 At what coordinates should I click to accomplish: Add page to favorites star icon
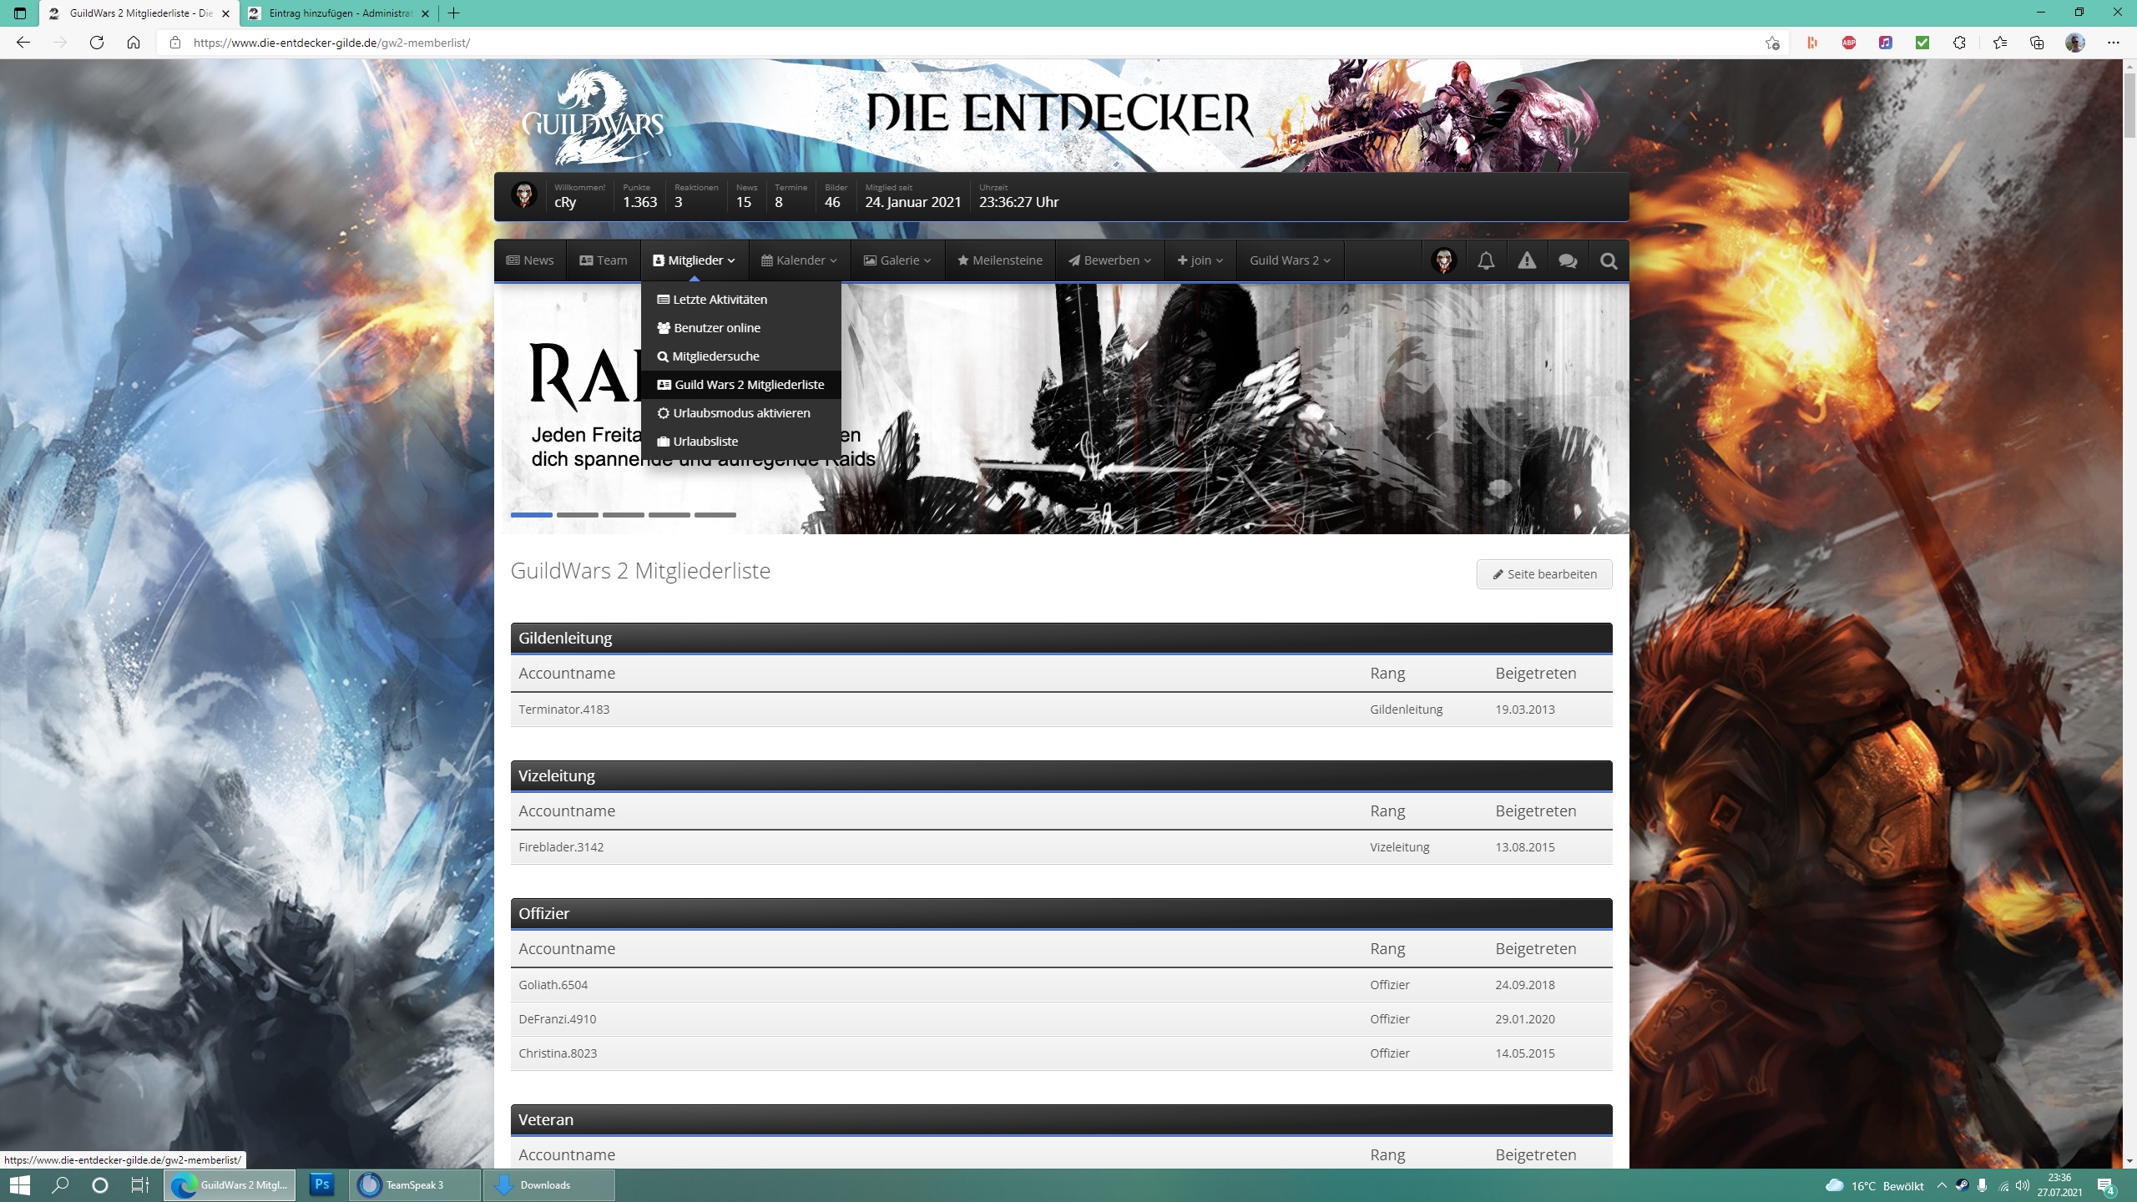pyautogui.click(x=1772, y=43)
